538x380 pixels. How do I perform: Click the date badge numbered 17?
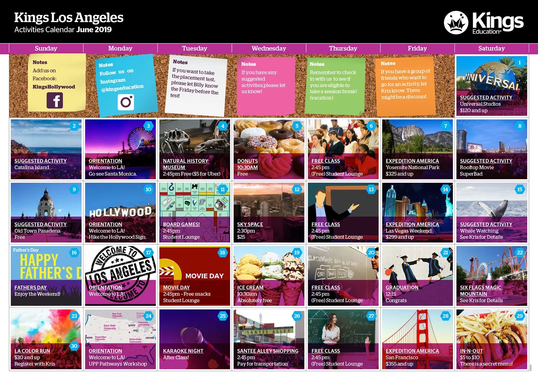pyautogui.click(x=148, y=252)
